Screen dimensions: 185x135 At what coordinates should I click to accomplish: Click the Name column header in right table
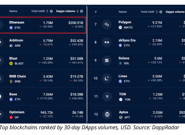[x=123, y=12]
